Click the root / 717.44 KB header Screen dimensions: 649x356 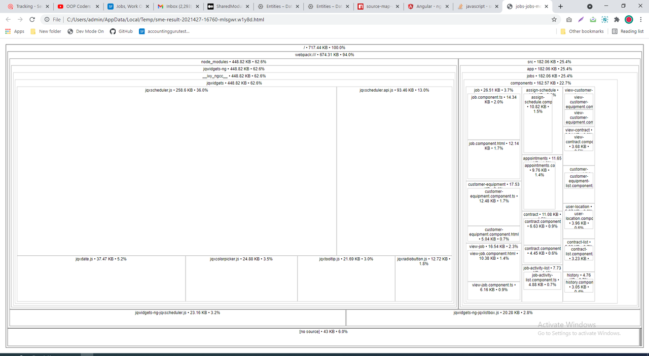pos(324,48)
